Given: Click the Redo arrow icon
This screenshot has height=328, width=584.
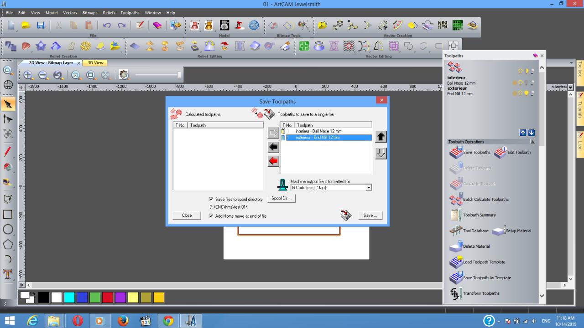Looking at the screenshot, I should (x=121, y=26).
